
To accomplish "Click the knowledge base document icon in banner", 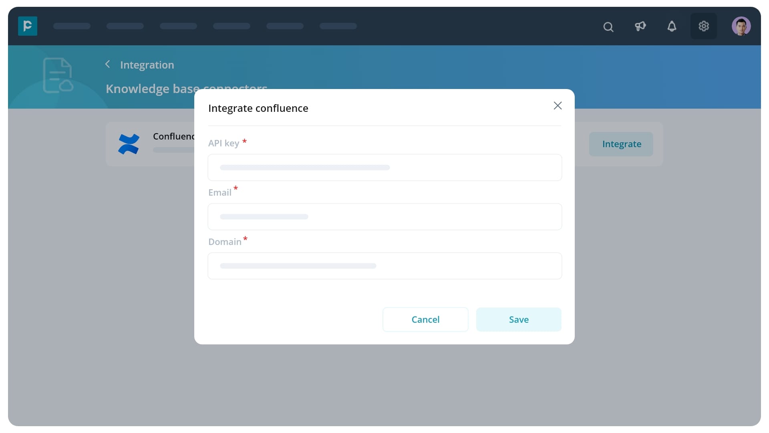I will tap(58, 75).
